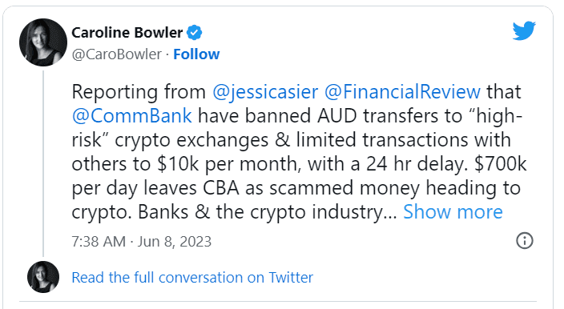This screenshot has width=564, height=309.
Task: Open the @CommBank mention link
Action: click(x=132, y=116)
